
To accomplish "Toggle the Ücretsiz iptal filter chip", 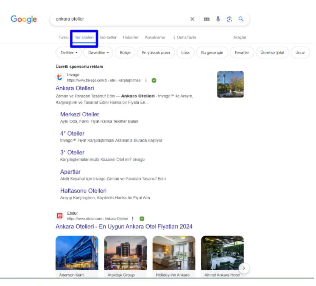I will [272, 53].
